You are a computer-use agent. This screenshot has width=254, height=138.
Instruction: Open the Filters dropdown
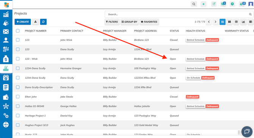click(x=112, y=22)
